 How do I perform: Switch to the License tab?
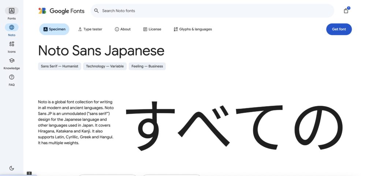[152, 29]
